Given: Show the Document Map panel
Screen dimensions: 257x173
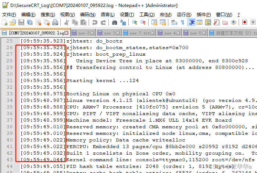Looking at the screenshot, I should [x=208, y=22].
